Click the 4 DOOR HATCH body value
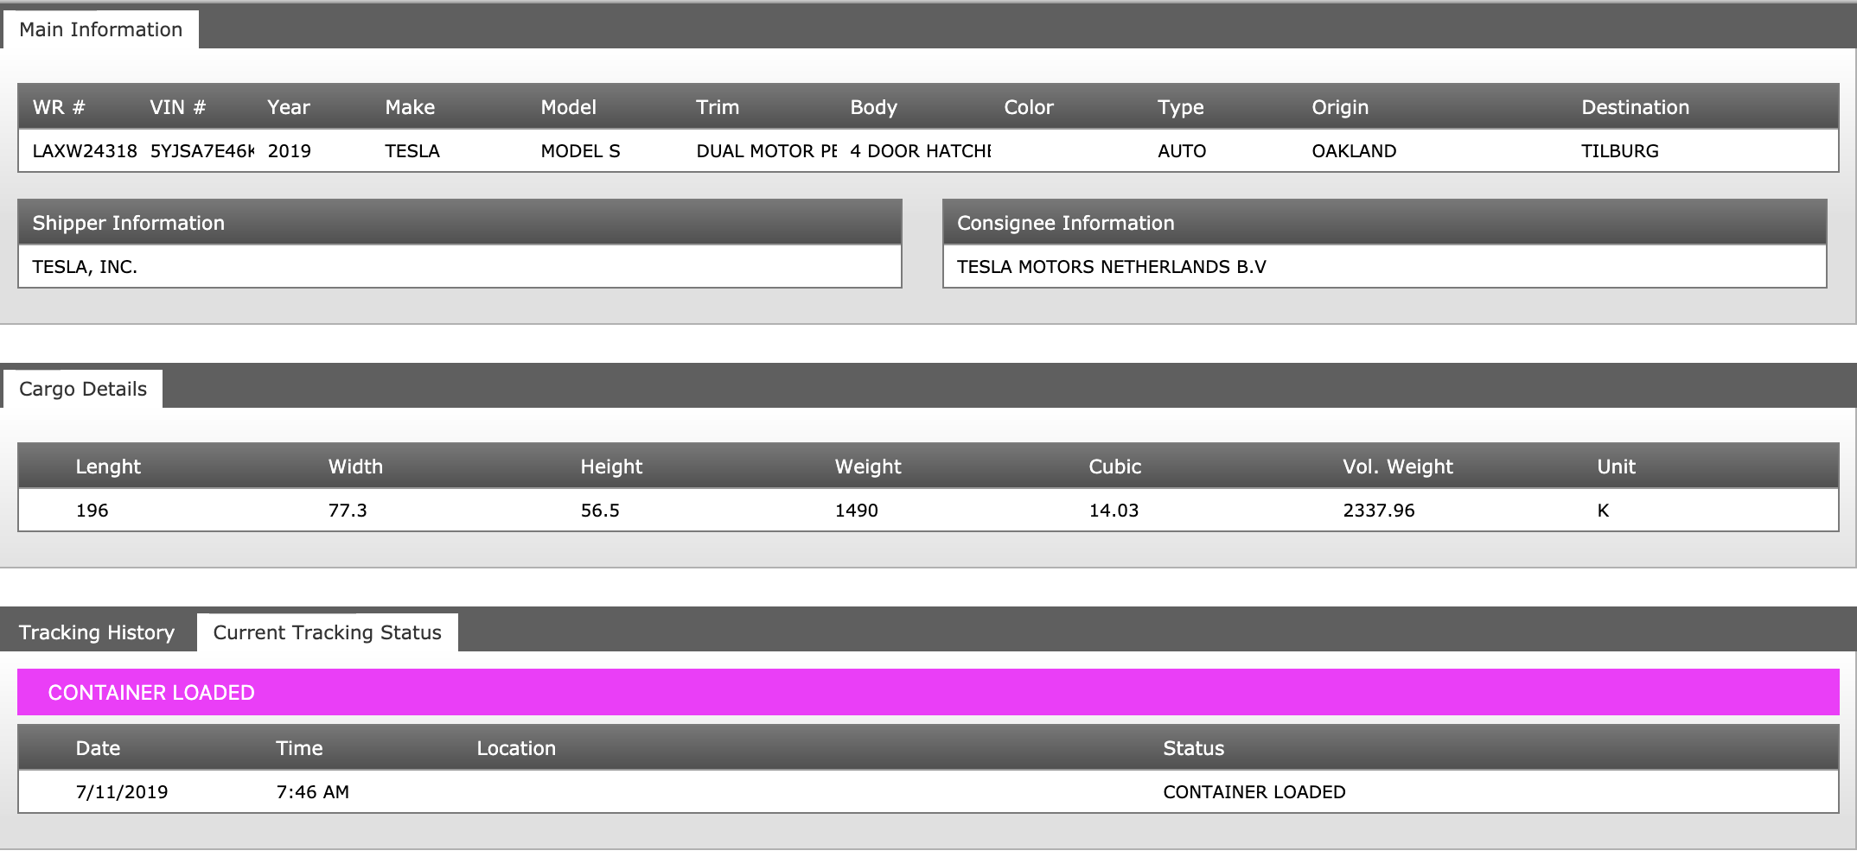This screenshot has width=1857, height=857. (920, 151)
